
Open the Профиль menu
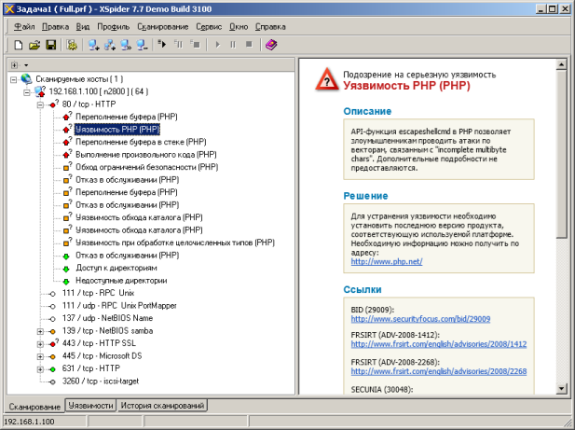(x=114, y=27)
